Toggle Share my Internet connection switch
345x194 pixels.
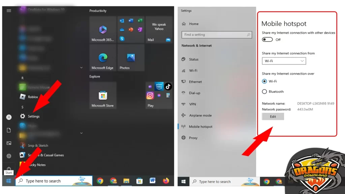click(x=267, y=39)
